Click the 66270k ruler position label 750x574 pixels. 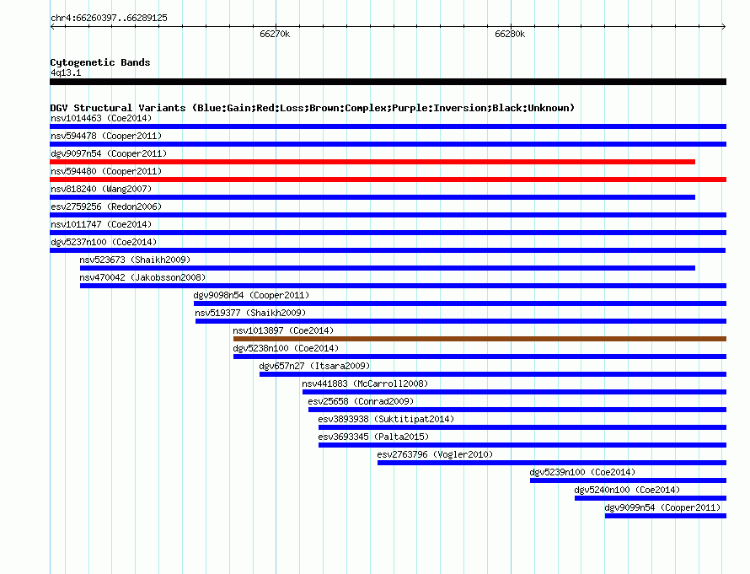coord(275,34)
